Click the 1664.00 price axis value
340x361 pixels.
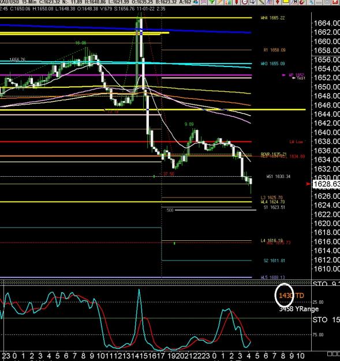pos(327,23)
